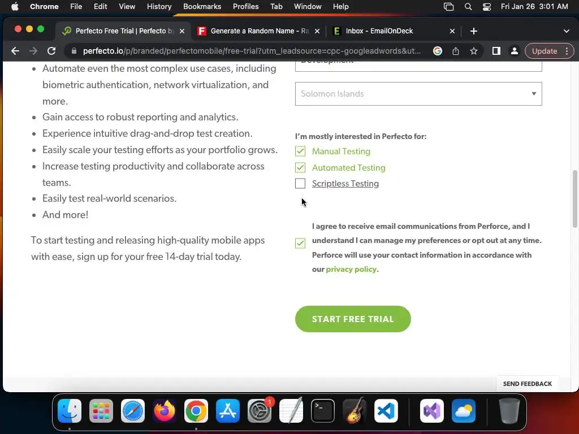Open the Help menu

coord(340,7)
